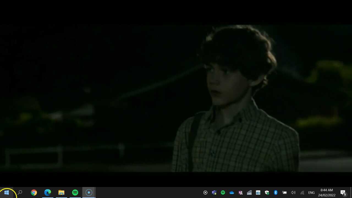
Task: Launch Spotify from the taskbar
Action: [75, 192]
